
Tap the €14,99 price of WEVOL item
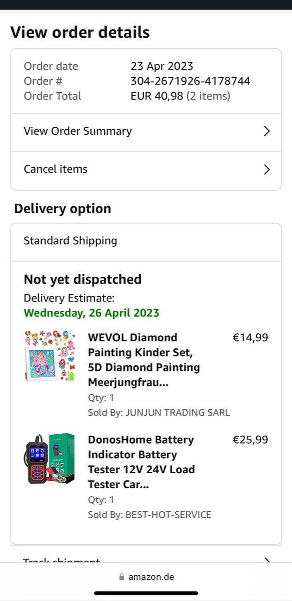click(250, 338)
